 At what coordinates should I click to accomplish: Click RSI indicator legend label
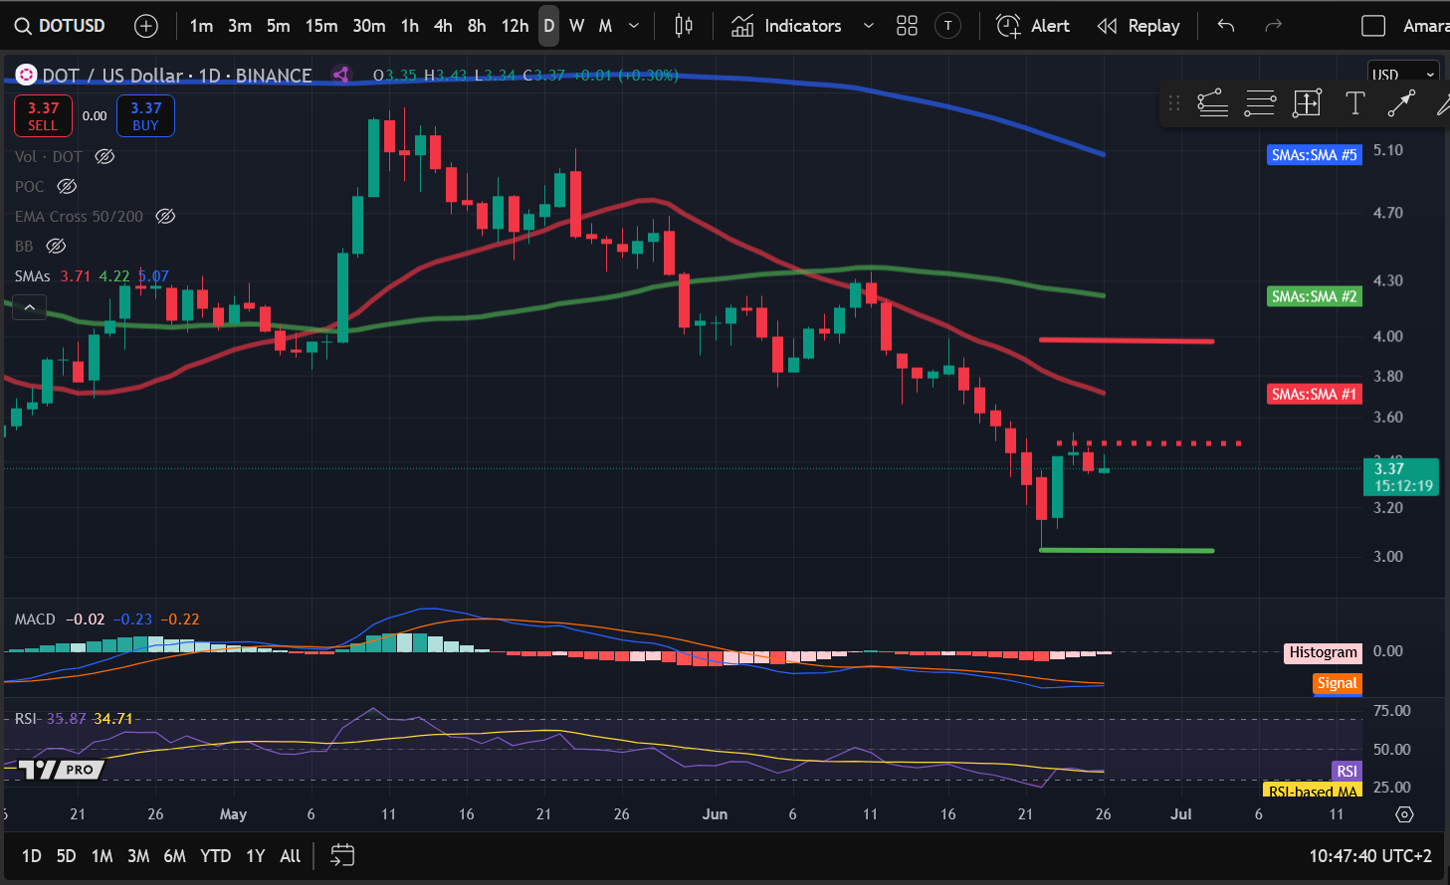26,718
